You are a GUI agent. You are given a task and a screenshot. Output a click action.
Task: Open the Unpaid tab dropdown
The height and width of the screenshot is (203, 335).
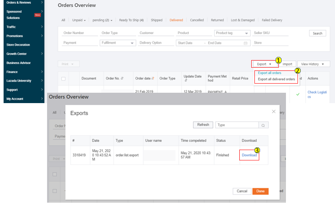(x=79, y=20)
